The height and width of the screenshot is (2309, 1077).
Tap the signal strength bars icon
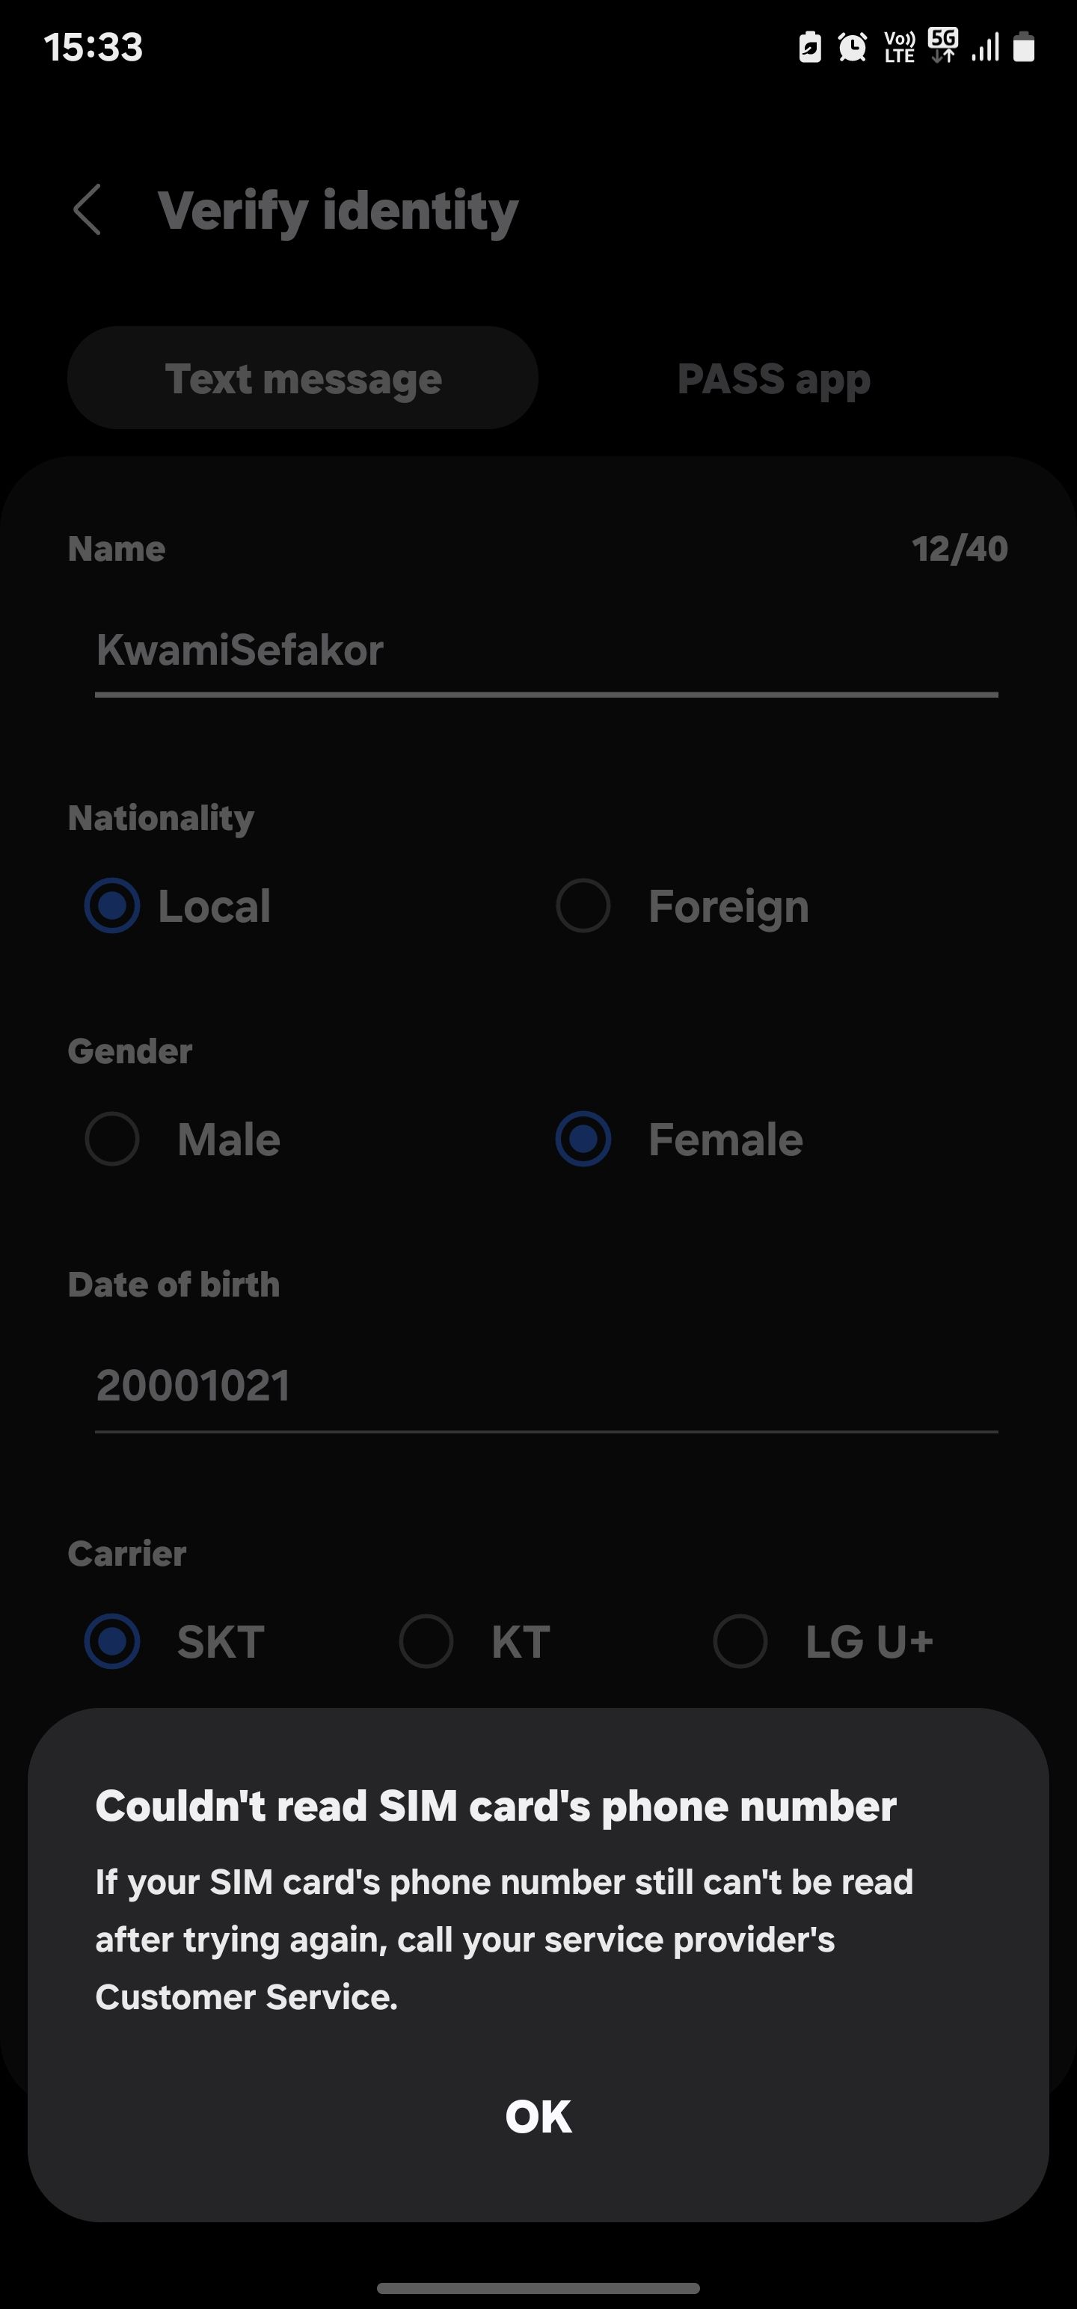point(985,46)
